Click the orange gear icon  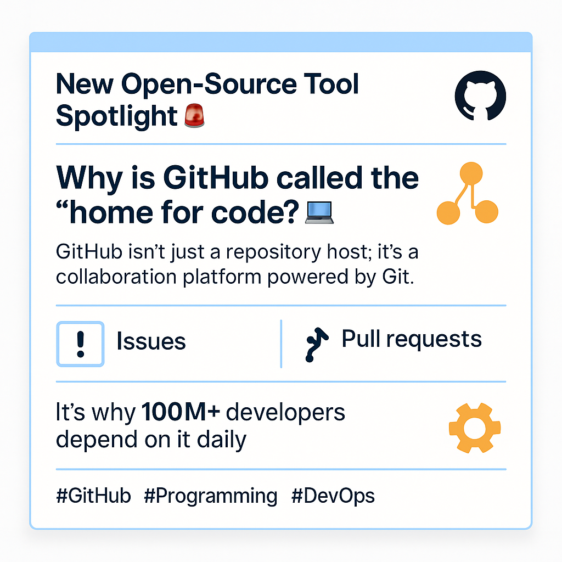coord(474,429)
